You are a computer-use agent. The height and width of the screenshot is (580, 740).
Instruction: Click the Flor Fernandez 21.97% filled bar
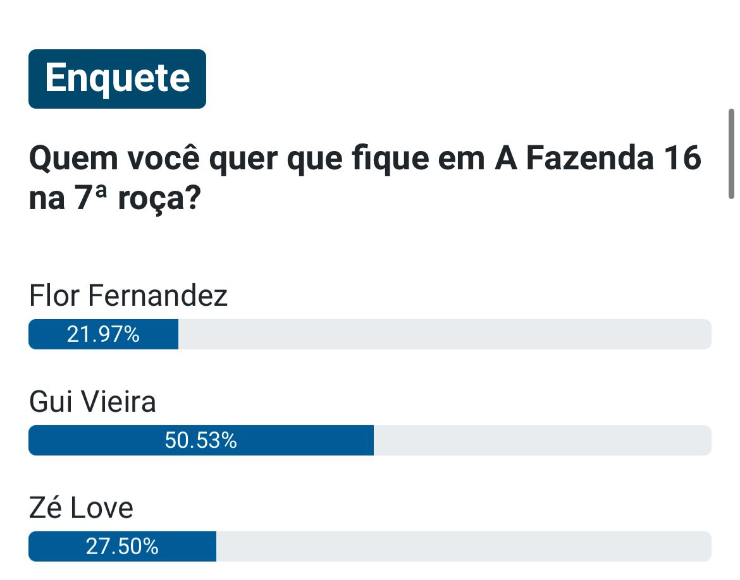pos(103,334)
